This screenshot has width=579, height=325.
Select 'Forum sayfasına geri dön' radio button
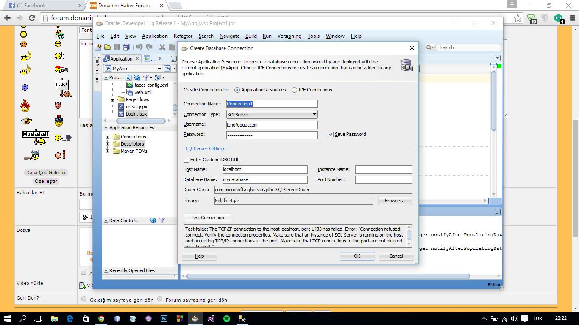click(160, 299)
